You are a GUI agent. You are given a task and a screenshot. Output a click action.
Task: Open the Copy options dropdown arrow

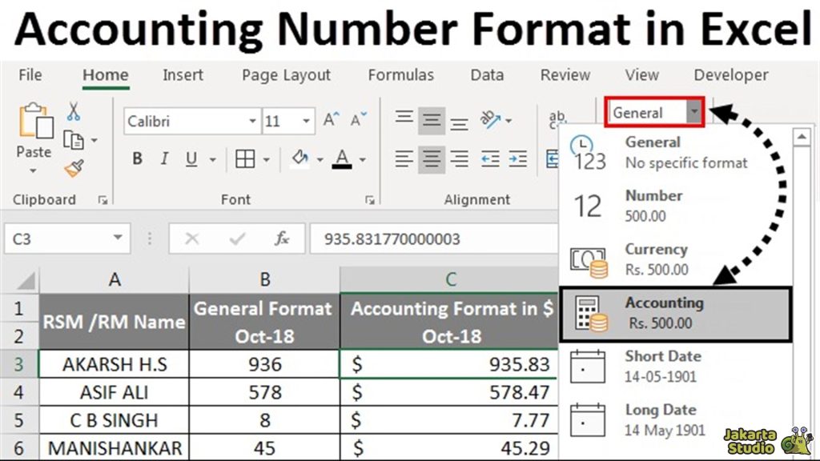pos(94,140)
